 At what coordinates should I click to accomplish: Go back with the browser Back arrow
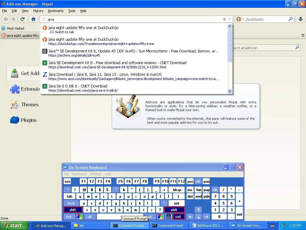pos(6,19)
